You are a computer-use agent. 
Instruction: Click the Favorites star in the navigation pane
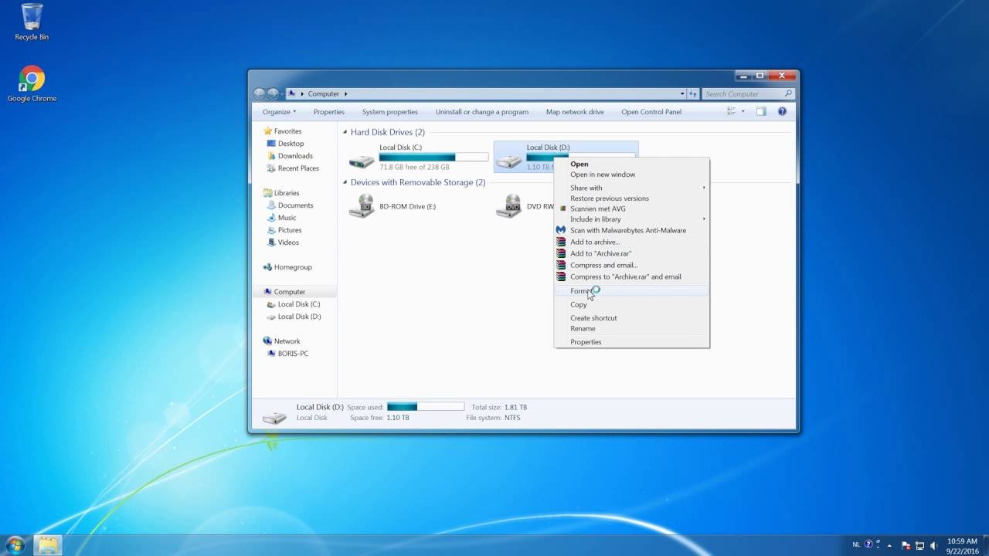(268, 131)
